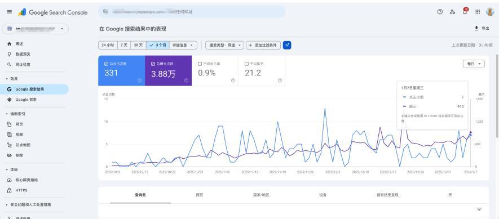Open the help question mark icon
Viewport: 499px width, 219px height.
[x=440, y=12]
